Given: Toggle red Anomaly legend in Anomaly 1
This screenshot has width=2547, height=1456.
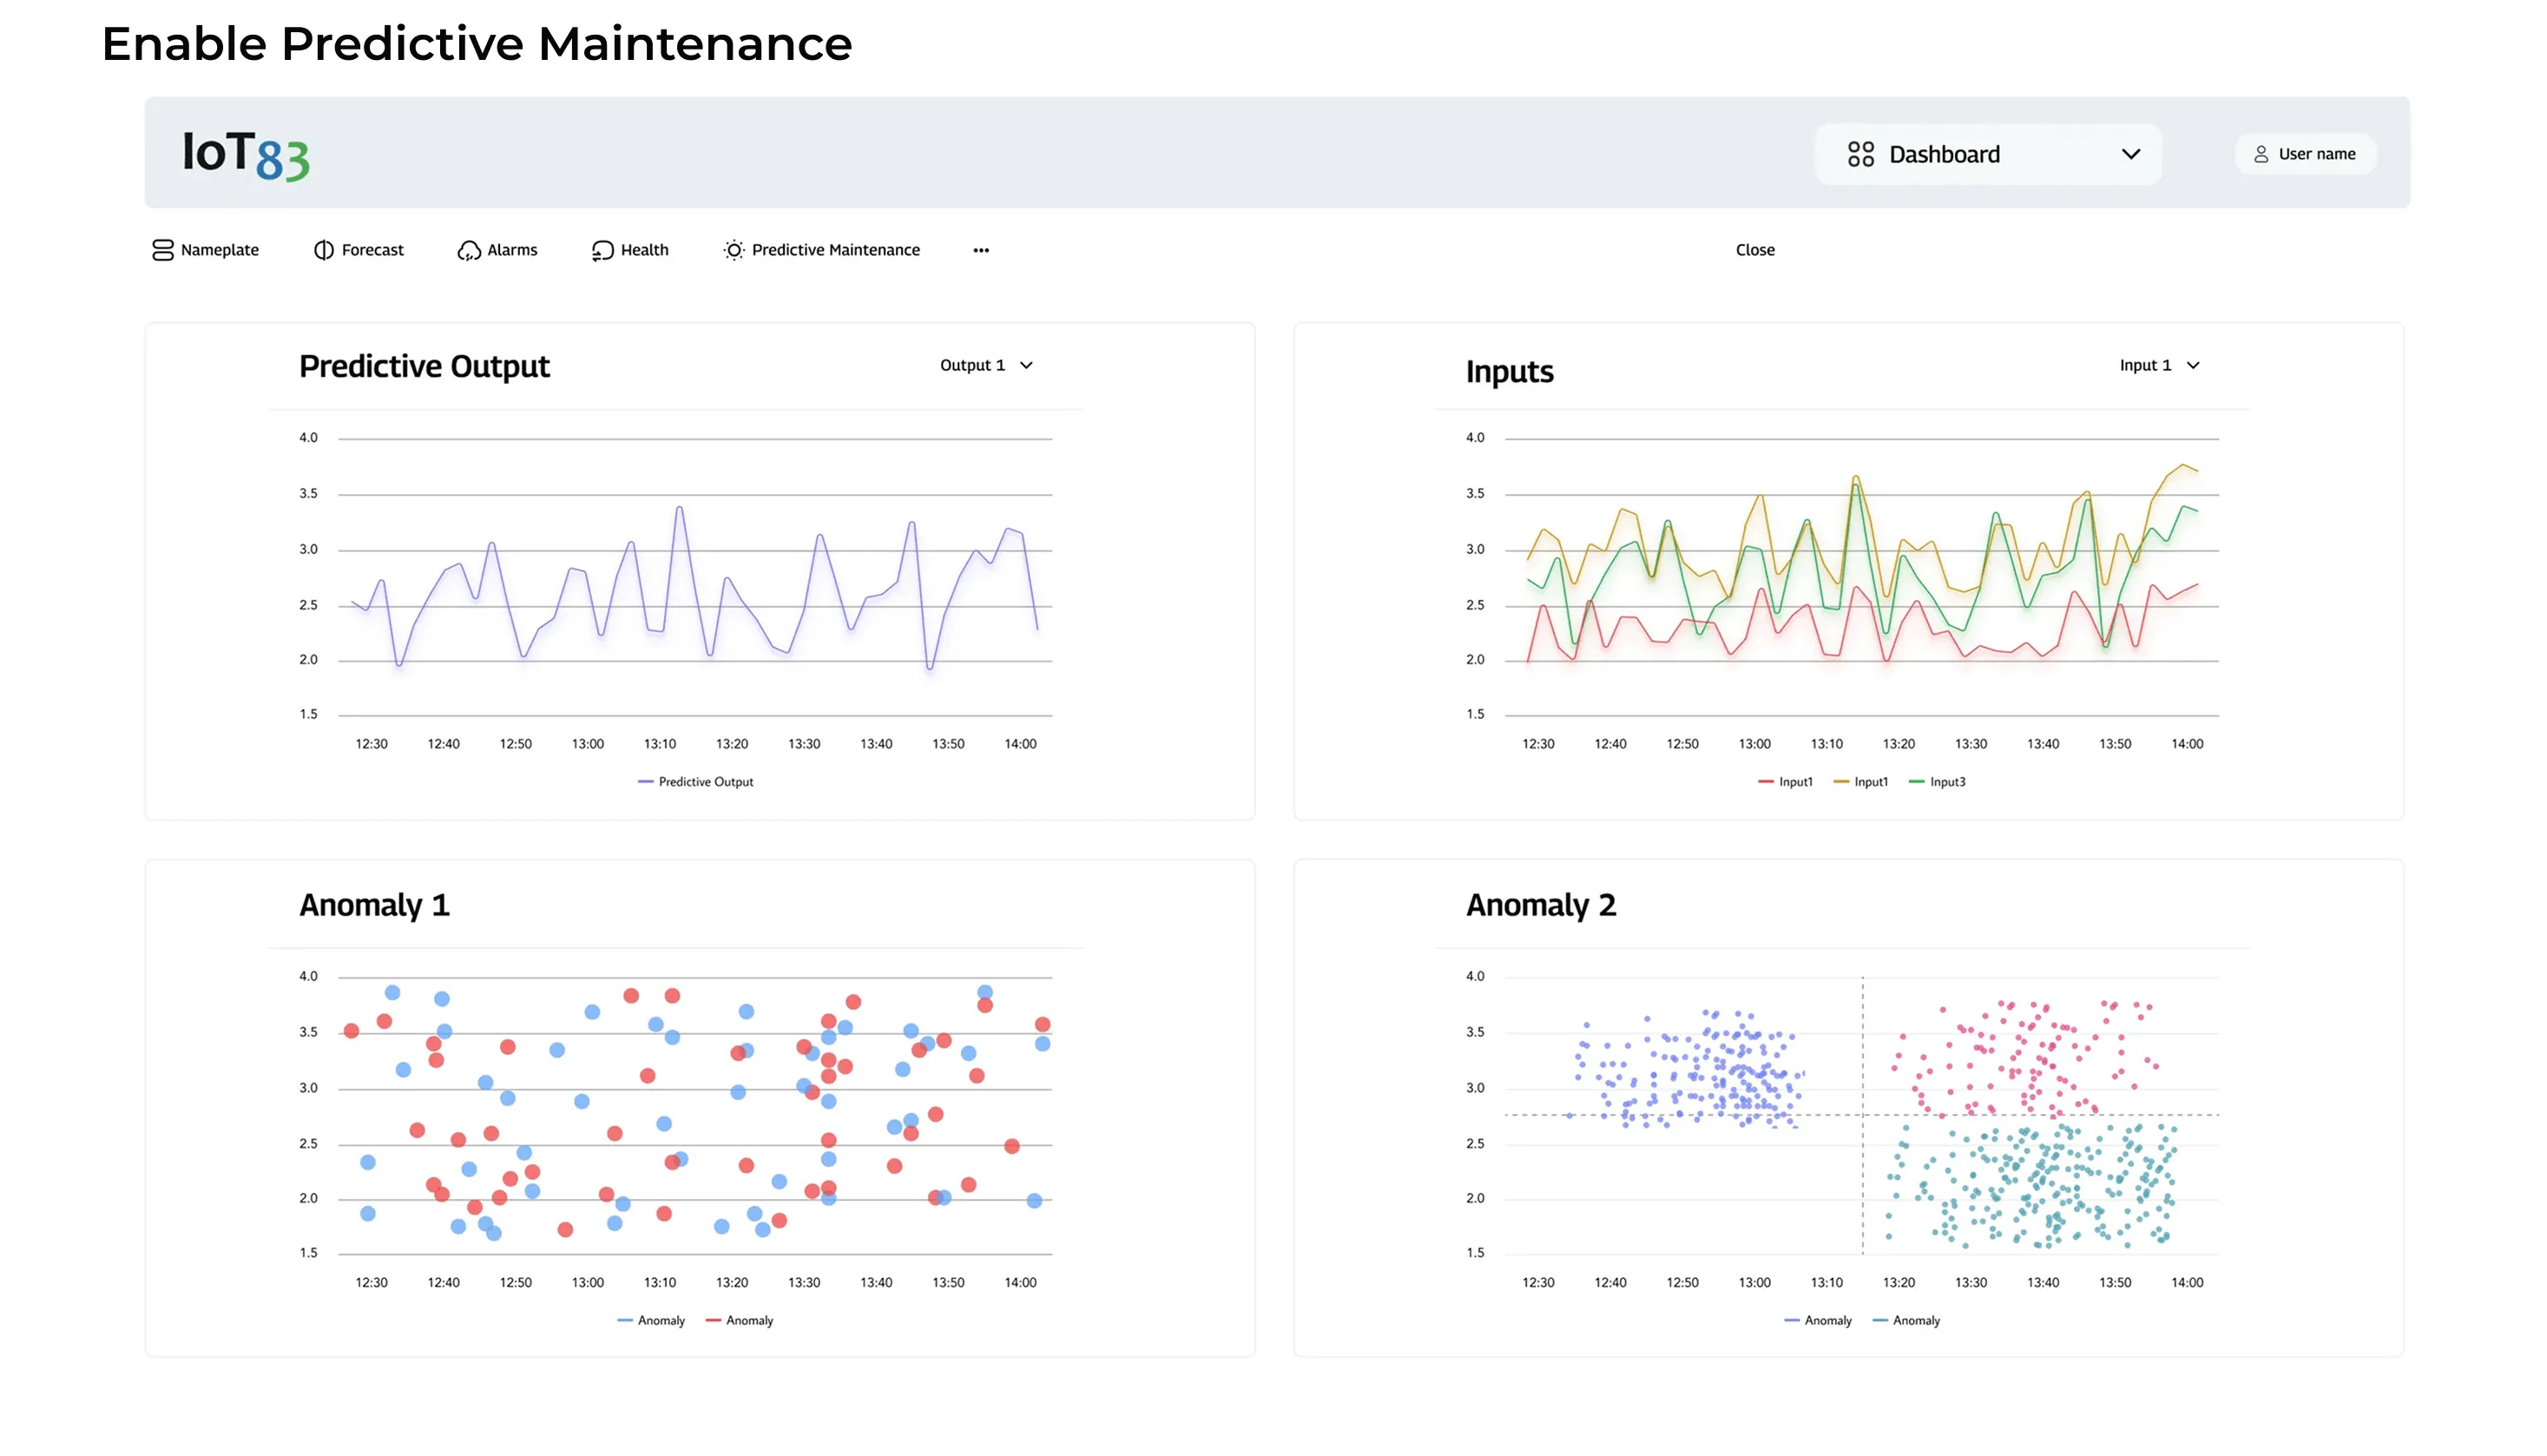Looking at the screenshot, I should coord(740,1321).
